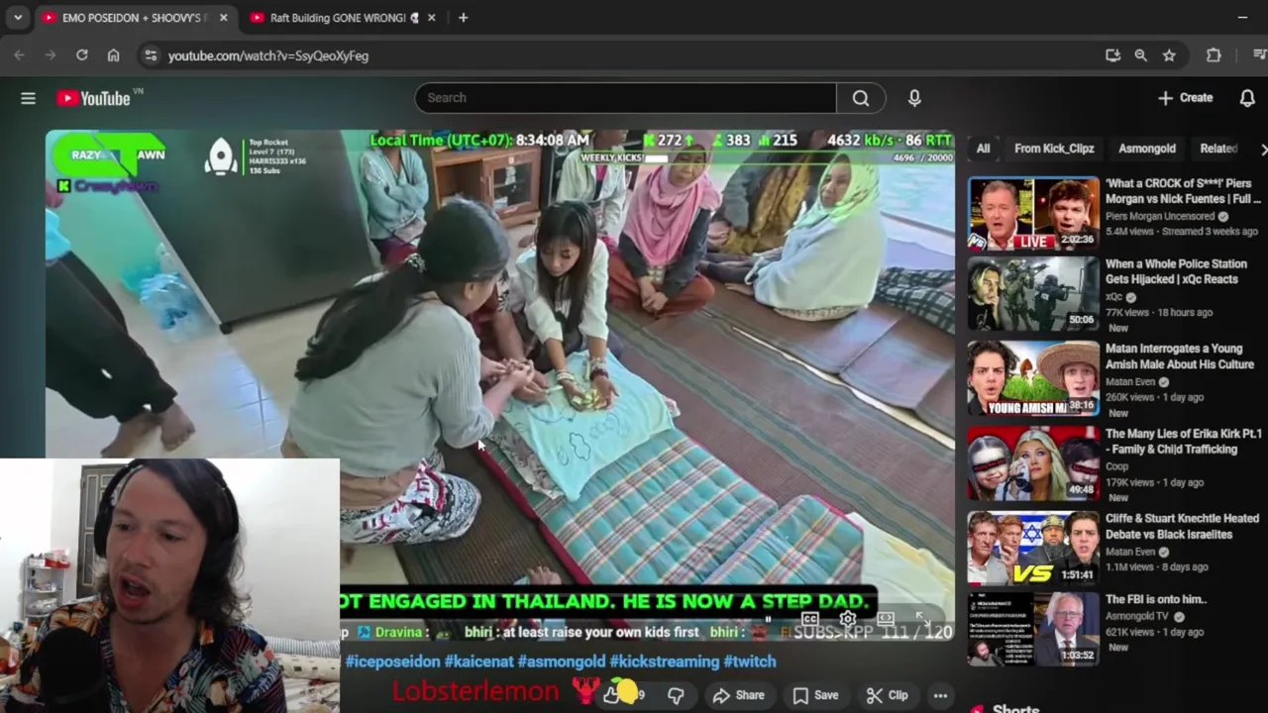Click the Create button
The width and height of the screenshot is (1268, 713).
coord(1186,98)
